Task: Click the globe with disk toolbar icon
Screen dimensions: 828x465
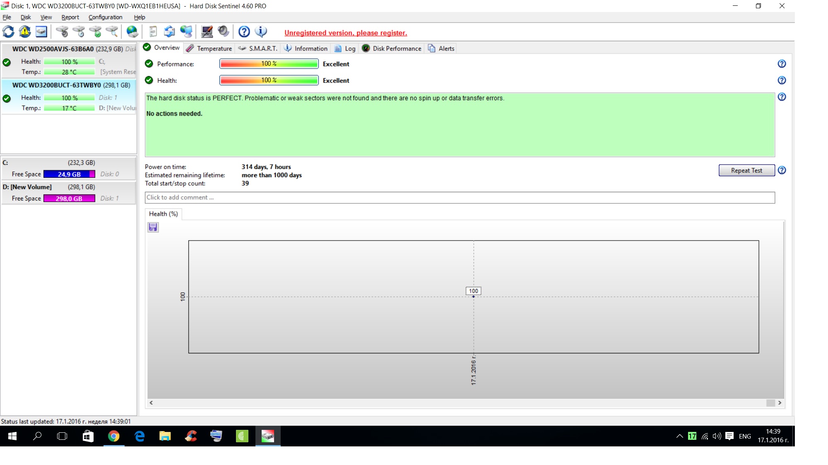Action: coord(132,32)
